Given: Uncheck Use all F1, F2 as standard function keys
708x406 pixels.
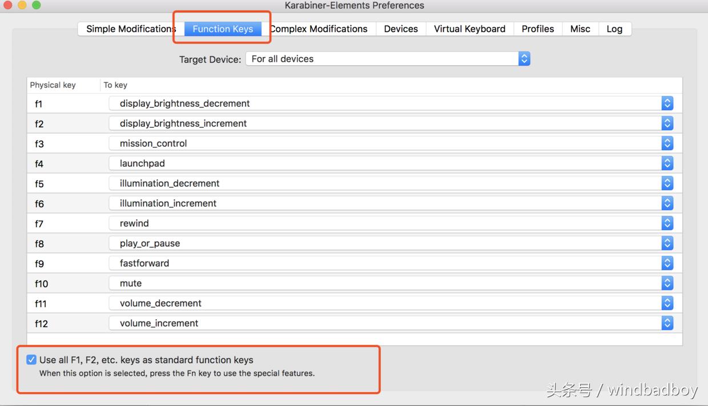Looking at the screenshot, I should (31, 360).
